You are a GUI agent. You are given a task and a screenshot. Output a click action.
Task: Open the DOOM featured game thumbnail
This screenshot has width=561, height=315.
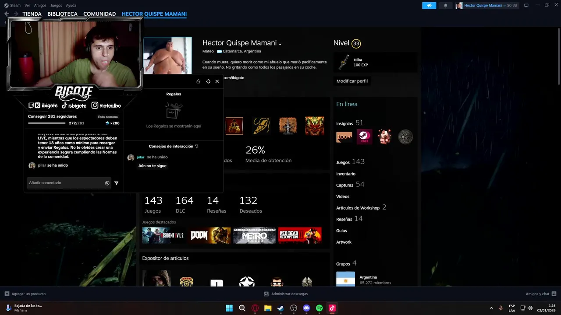tap(209, 235)
